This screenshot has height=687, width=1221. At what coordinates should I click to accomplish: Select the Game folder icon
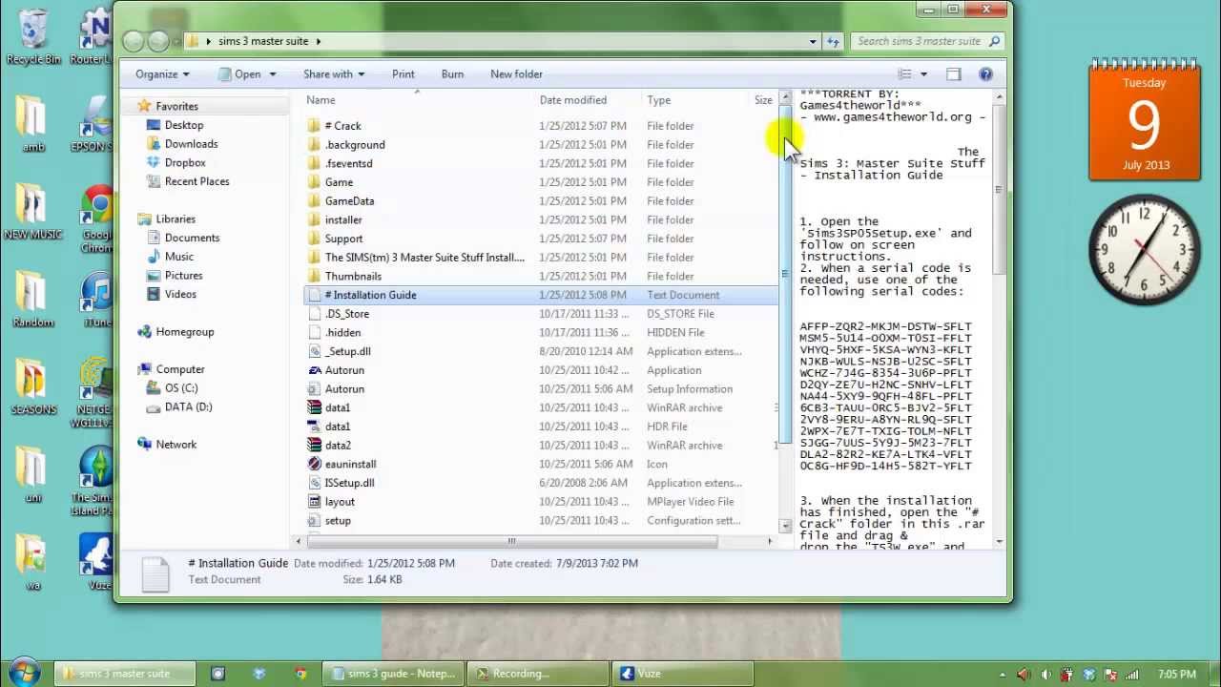315,181
